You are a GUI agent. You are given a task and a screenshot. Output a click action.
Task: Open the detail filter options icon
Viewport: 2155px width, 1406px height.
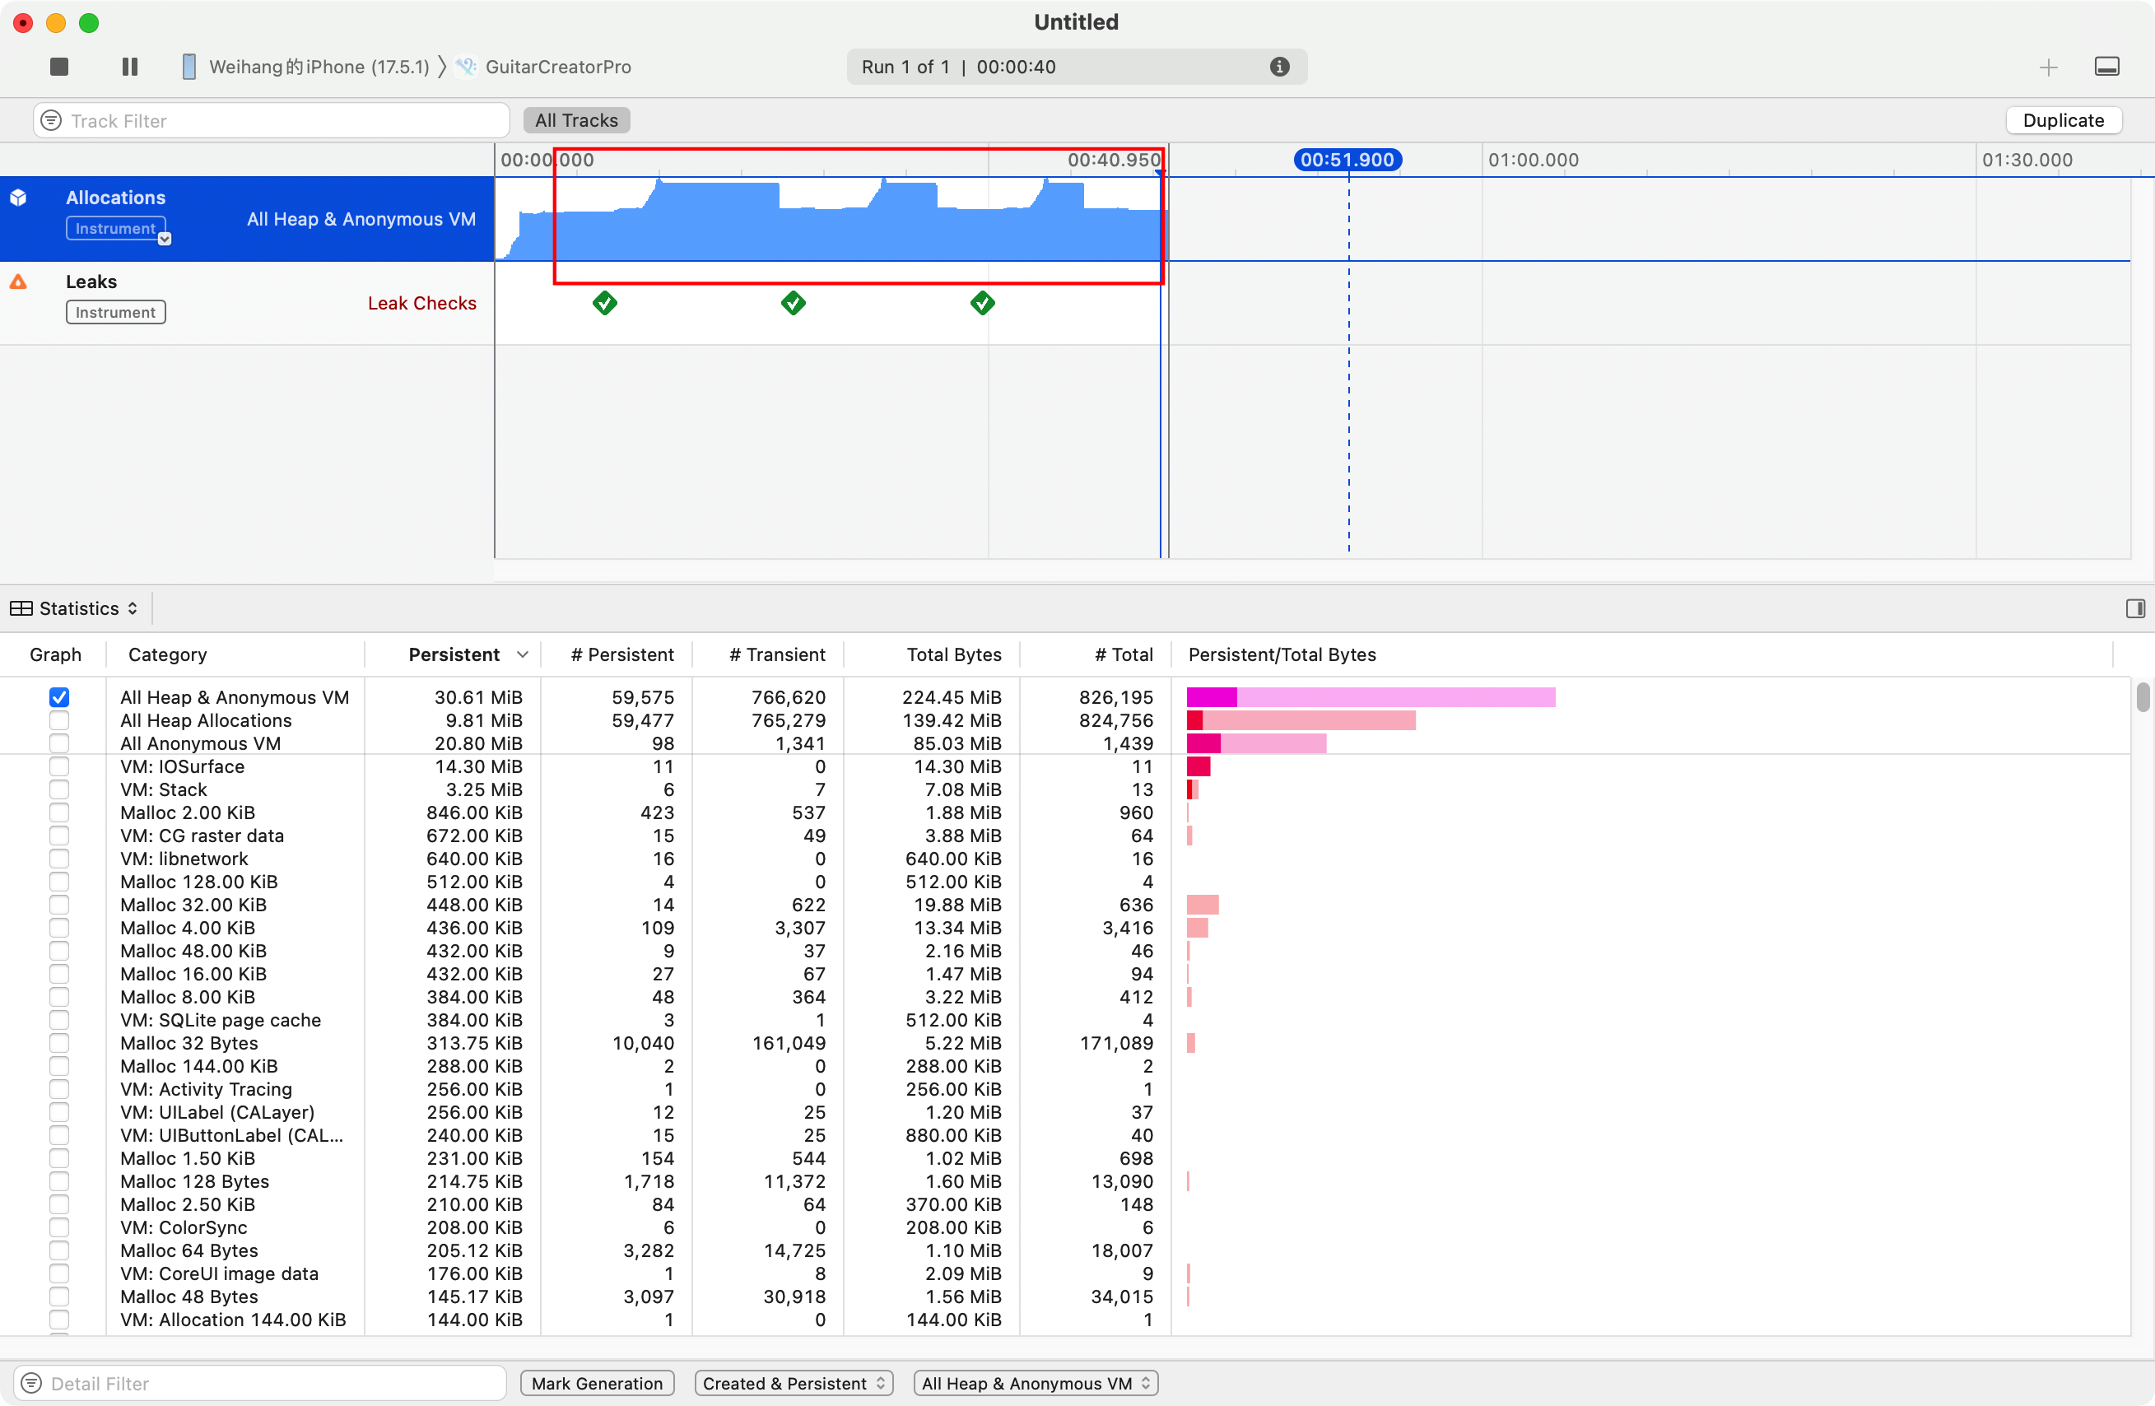tap(31, 1384)
